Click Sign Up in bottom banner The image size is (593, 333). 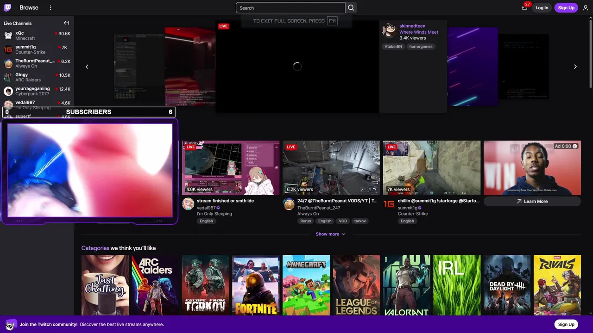coord(566,324)
